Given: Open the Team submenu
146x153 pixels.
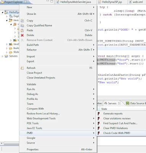Looking at the screenshot, I should click(58, 104).
